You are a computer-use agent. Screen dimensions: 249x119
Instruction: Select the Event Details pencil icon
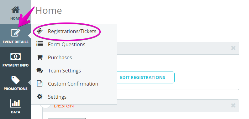[x=16, y=33]
